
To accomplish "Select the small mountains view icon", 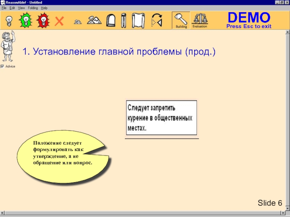I will pyautogui.click(x=78, y=22).
